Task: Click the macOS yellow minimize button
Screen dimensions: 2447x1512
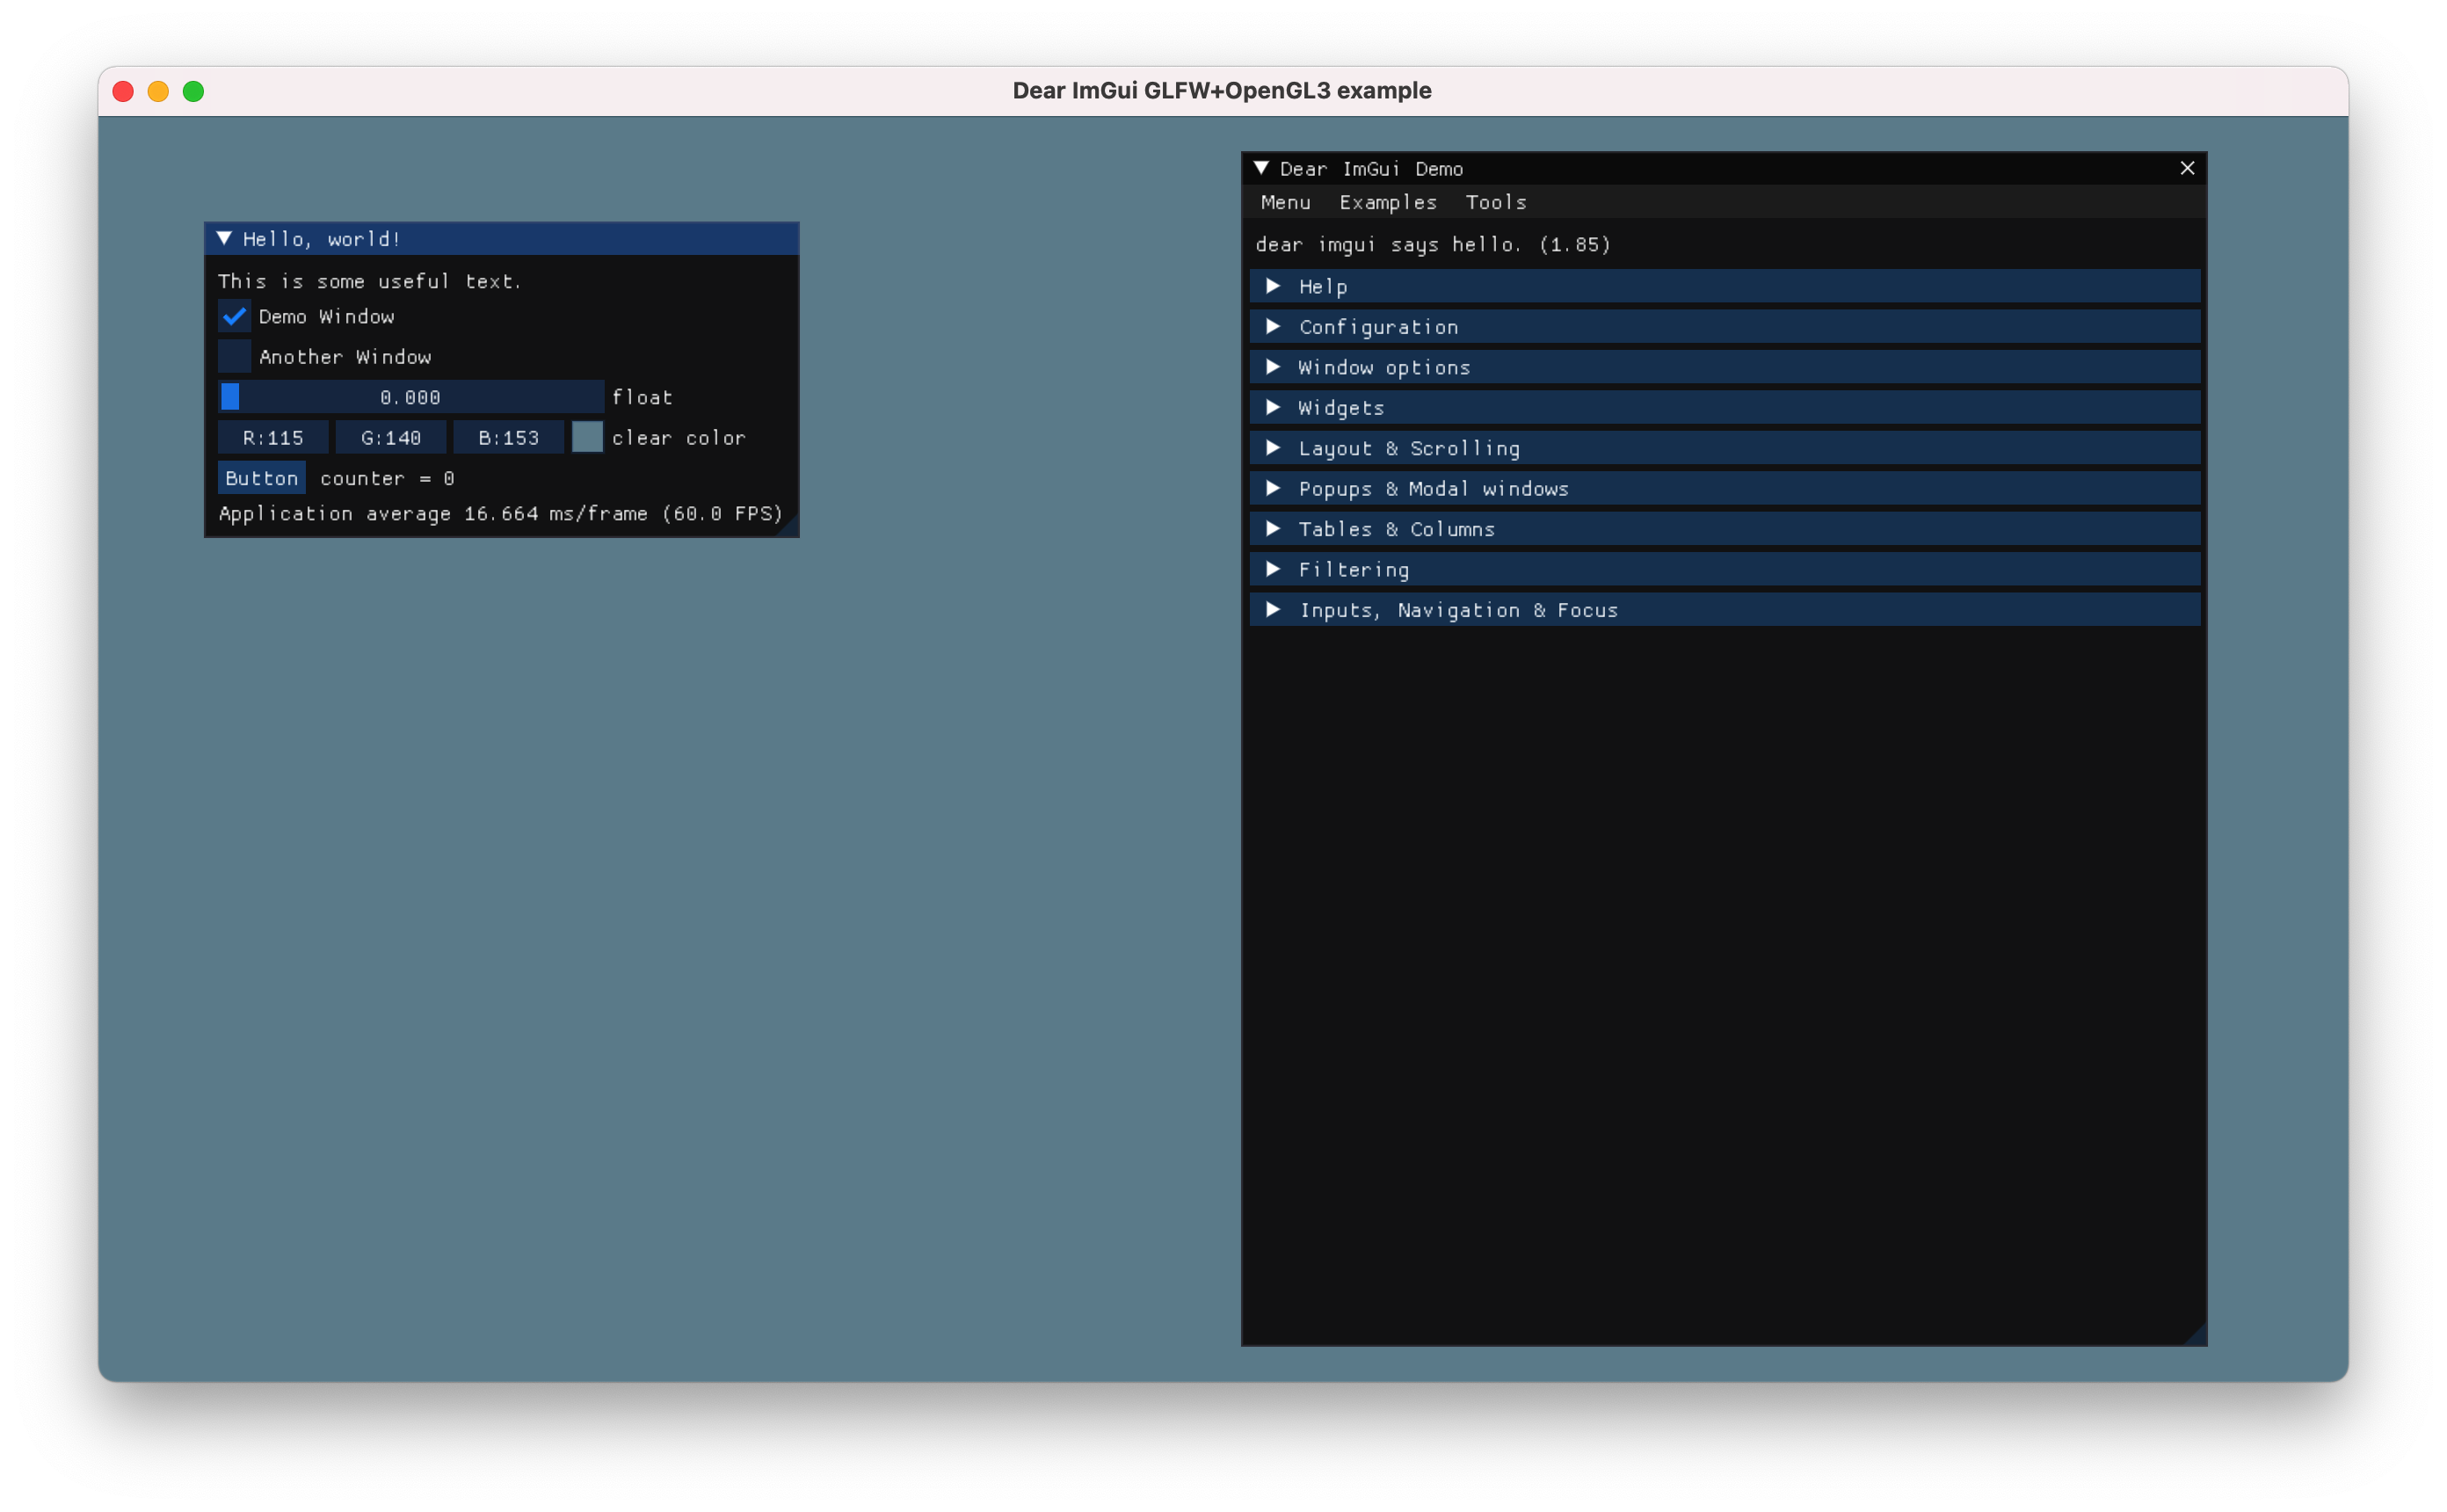Action: 158,92
